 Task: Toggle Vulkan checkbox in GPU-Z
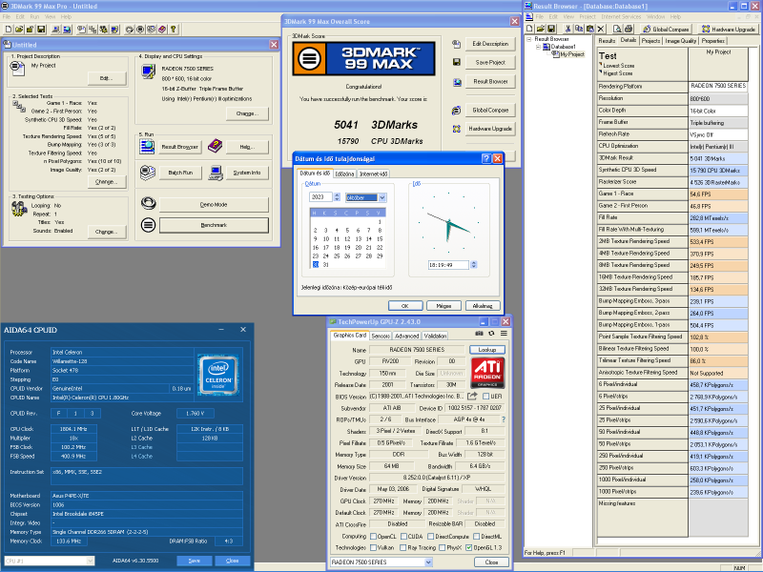click(373, 547)
